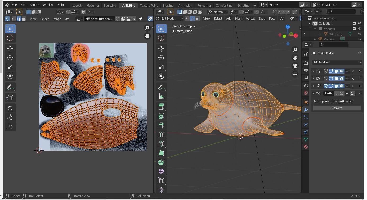
Task: Open the File menu
Action: coord(14,5)
